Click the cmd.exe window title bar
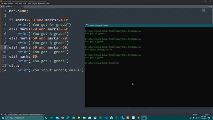213x120 pixels. pos(149,25)
